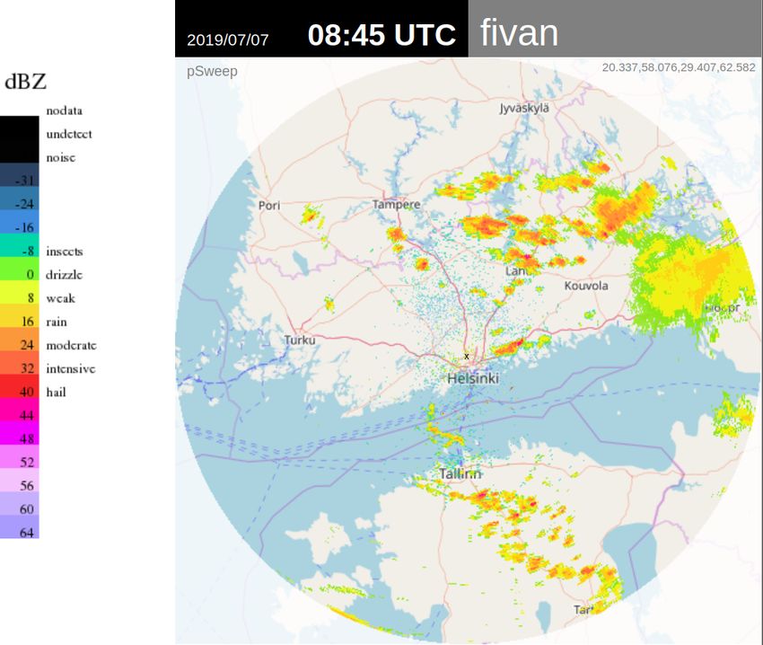The image size is (763, 645).
Task: Click the -31 dBZ dark navy legend swatch
Action: pyautogui.click(x=20, y=175)
